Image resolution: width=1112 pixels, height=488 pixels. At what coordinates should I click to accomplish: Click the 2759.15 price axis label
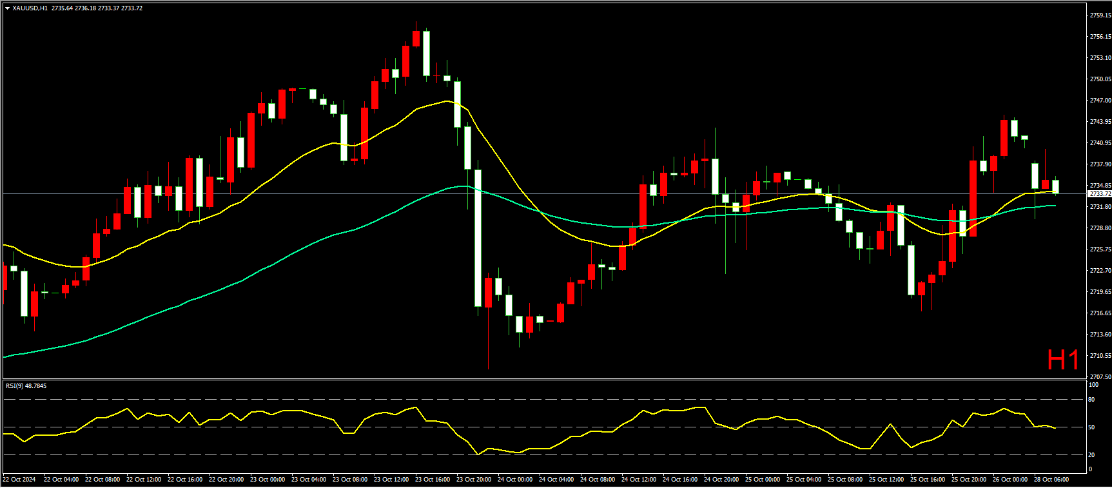(1100, 15)
